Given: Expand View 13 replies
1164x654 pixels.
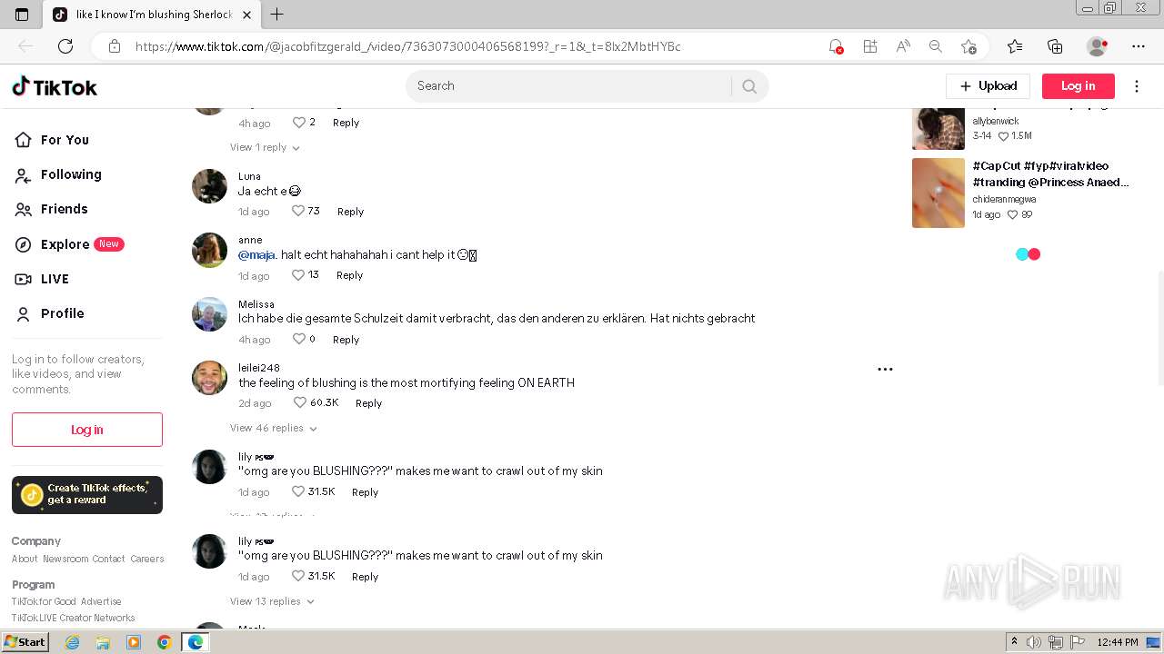Looking at the screenshot, I should [x=272, y=601].
